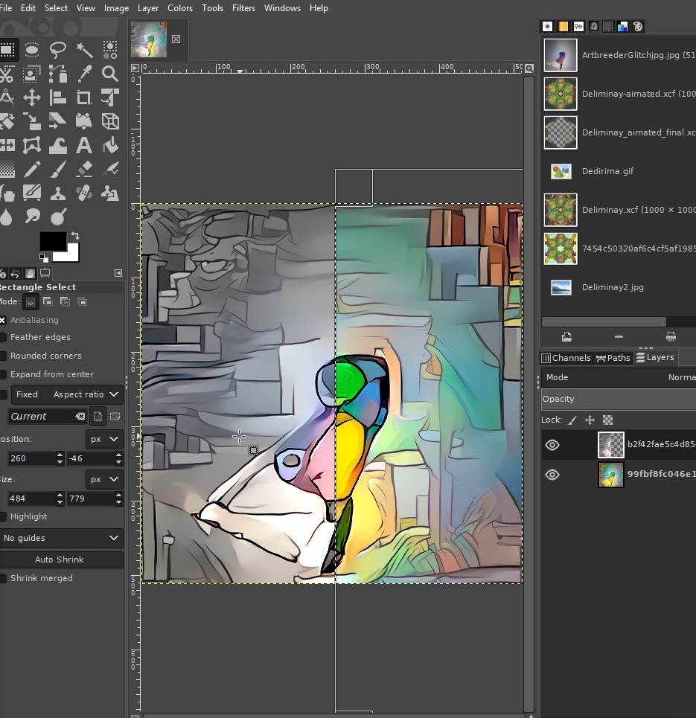Pick the Paintbrush tool
This screenshot has width=696, height=718.
pos(58,169)
